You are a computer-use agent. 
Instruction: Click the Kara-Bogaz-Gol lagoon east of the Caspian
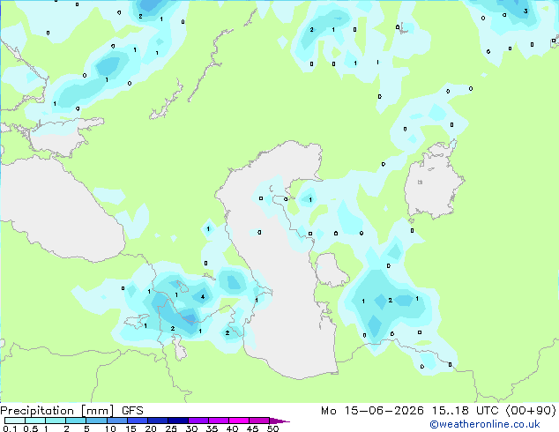coord(331,270)
